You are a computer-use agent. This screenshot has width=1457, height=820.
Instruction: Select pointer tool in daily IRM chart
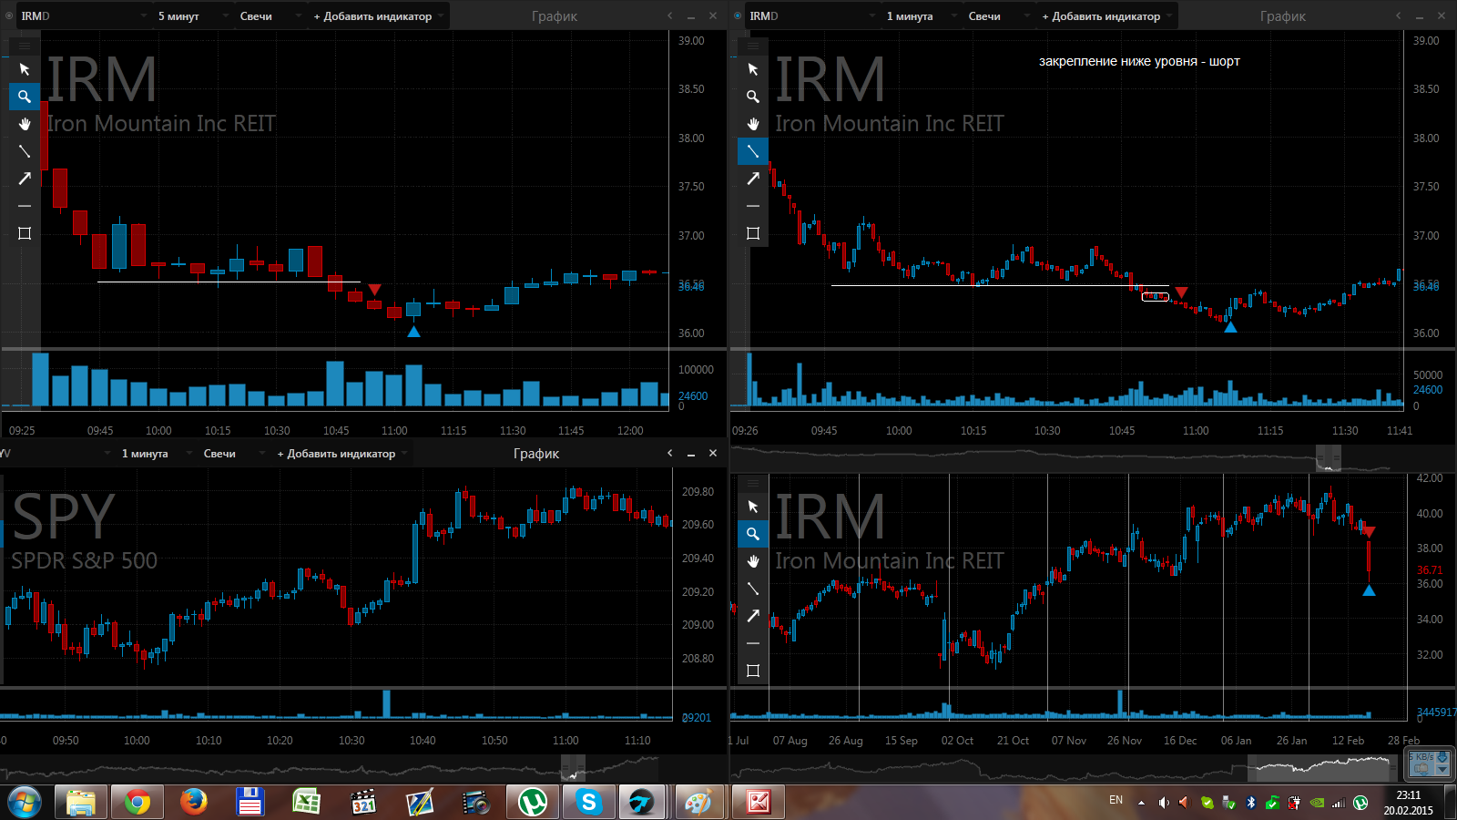(x=753, y=507)
